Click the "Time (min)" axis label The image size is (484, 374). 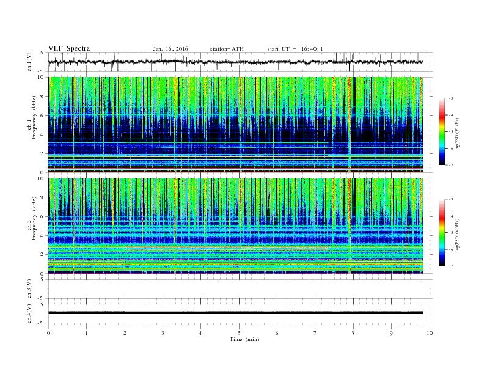click(x=244, y=339)
